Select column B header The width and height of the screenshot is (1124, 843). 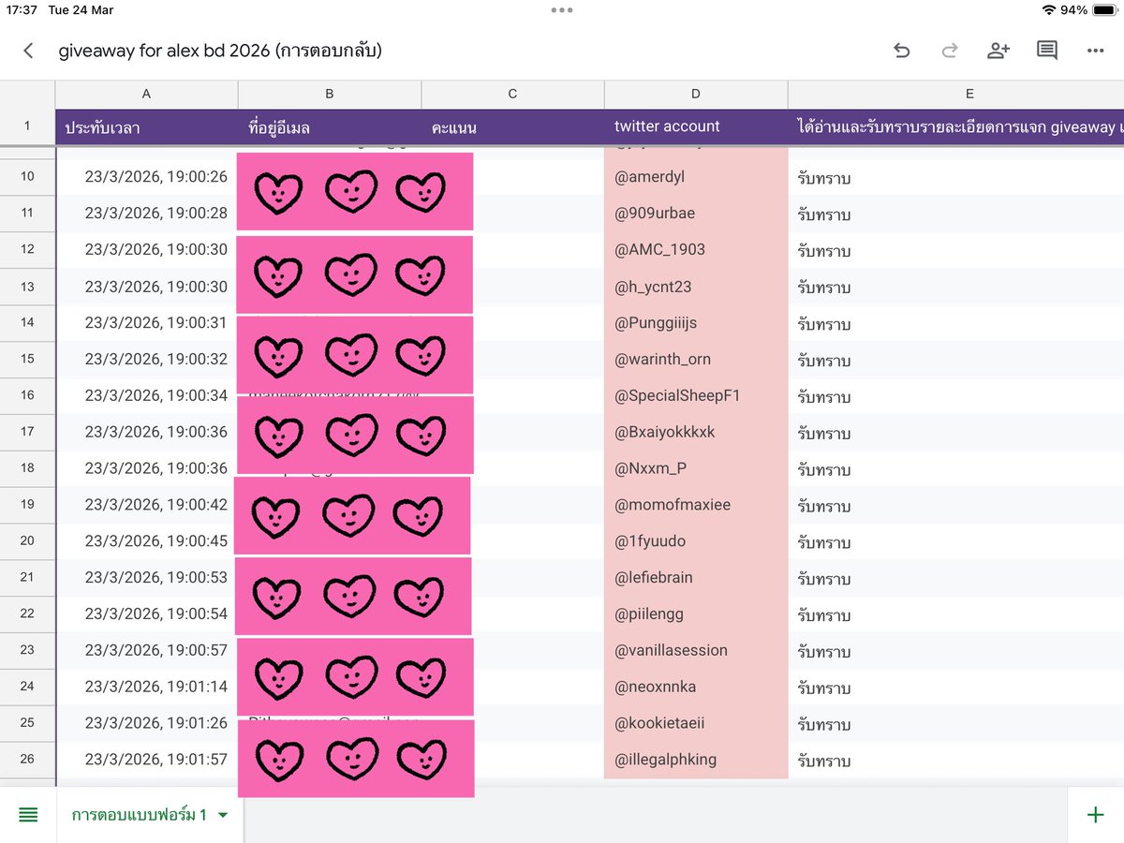330,94
